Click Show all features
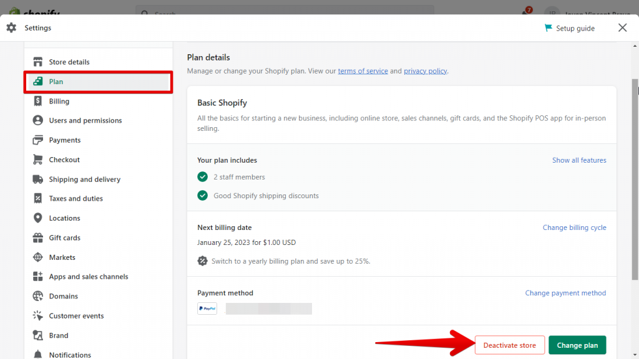 point(579,160)
